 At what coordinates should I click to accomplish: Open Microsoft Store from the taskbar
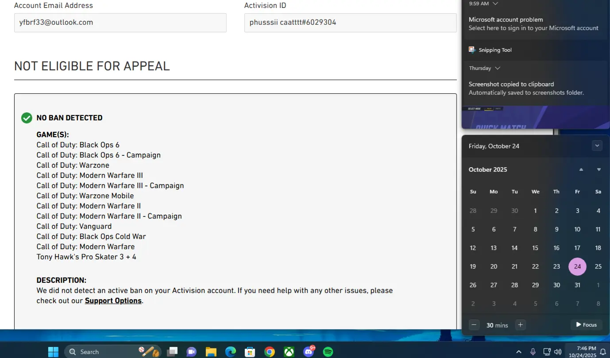coord(250,352)
